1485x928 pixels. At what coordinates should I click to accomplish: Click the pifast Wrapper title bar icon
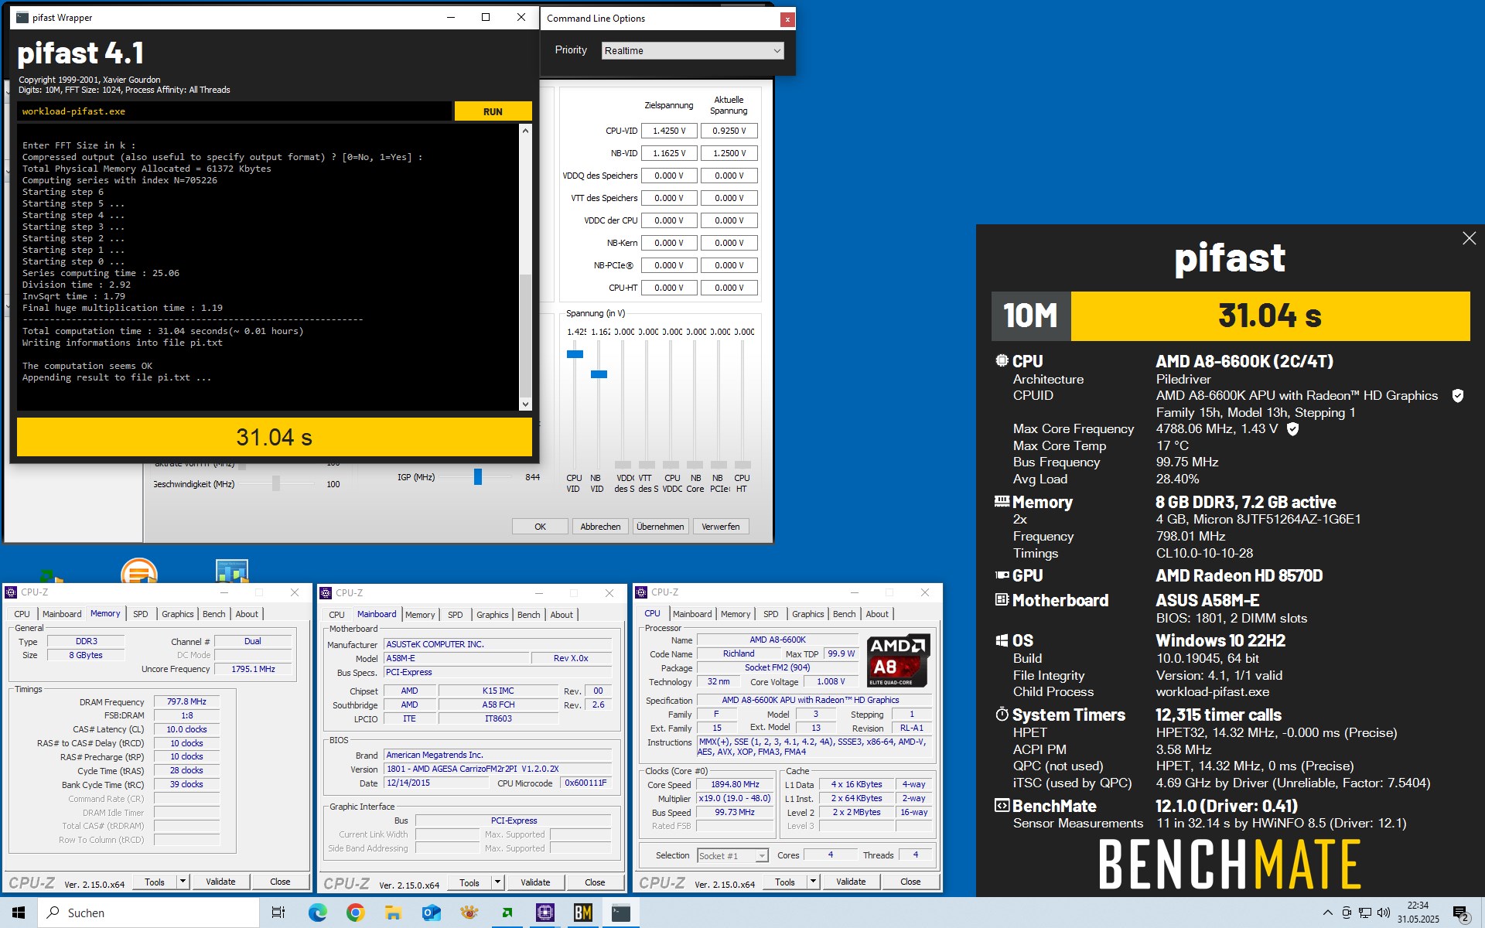[22, 17]
